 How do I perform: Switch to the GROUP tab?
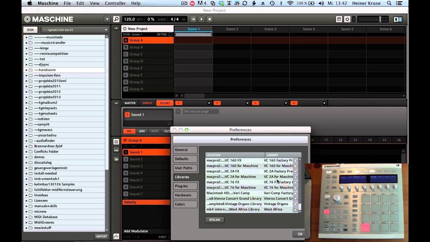147,103
